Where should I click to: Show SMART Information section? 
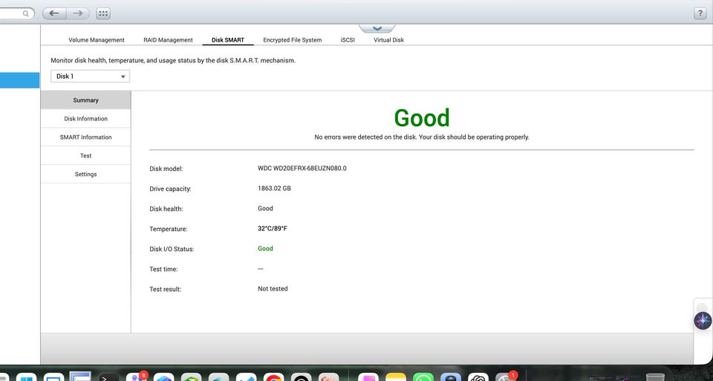(x=85, y=137)
